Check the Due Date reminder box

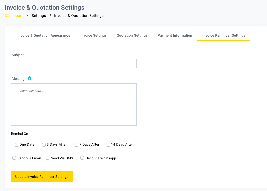pyautogui.click(x=17, y=145)
